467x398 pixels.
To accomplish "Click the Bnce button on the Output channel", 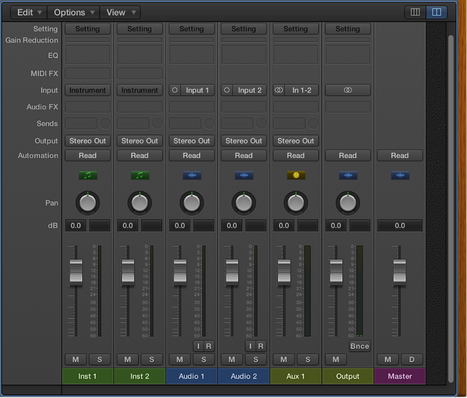I will [359, 346].
